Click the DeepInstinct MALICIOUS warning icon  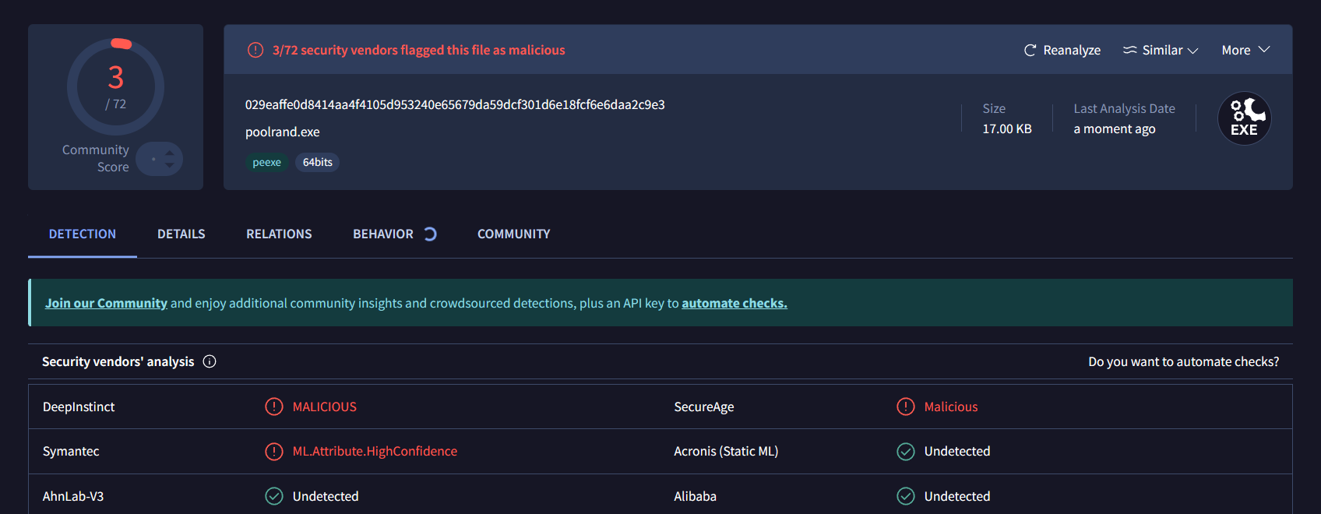point(274,407)
